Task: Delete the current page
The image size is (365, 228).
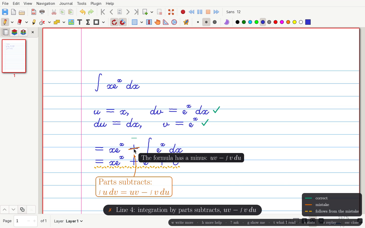Action: click(x=159, y=12)
